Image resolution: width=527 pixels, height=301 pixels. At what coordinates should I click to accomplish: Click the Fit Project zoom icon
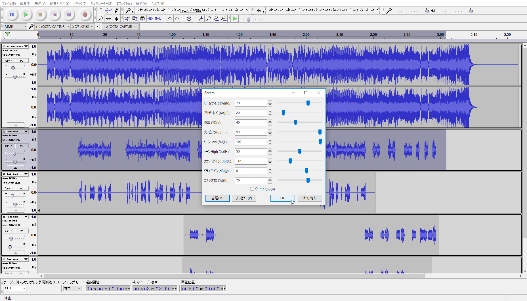click(224, 19)
